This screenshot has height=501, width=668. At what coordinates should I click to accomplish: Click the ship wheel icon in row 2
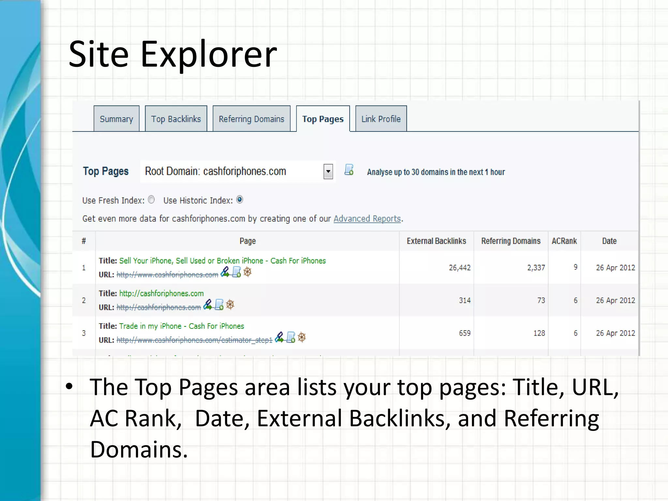pos(230,305)
